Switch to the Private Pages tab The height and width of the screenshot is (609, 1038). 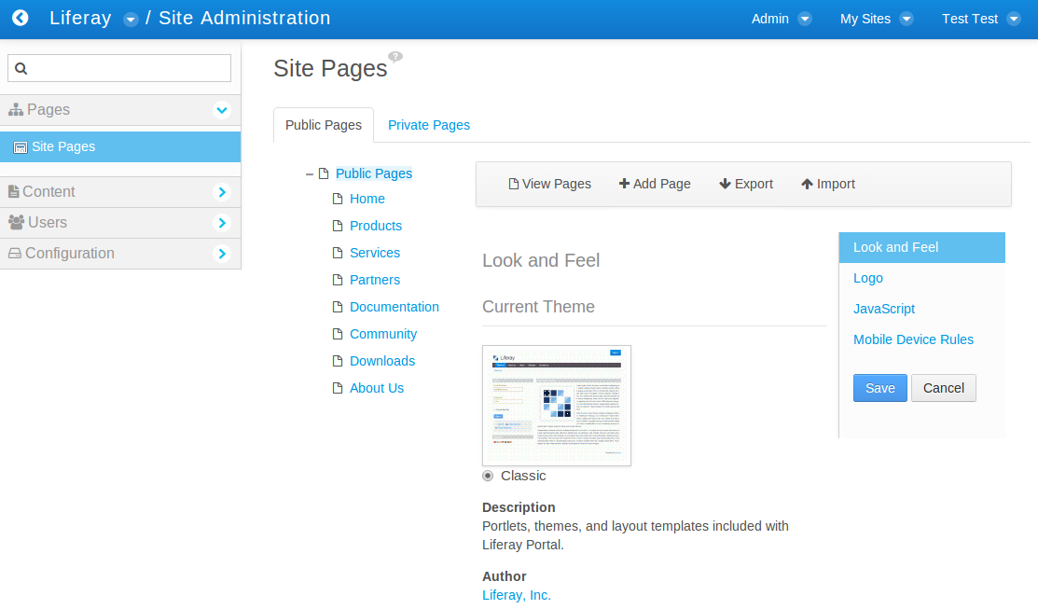[429, 125]
